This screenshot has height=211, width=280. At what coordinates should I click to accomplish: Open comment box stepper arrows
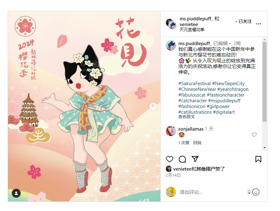[249, 192]
